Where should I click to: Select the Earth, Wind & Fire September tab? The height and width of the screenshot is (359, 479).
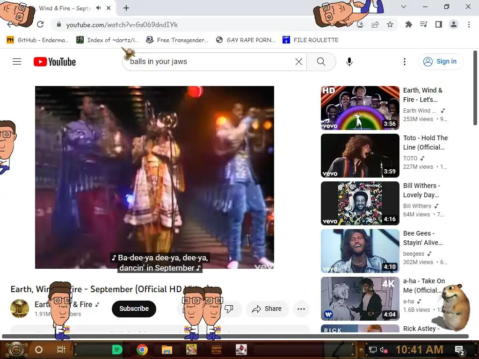tap(65, 8)
